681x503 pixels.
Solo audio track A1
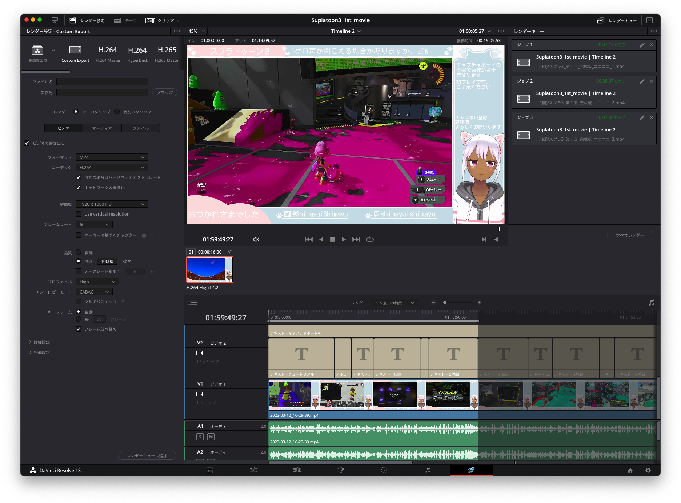tap(200, 437)
